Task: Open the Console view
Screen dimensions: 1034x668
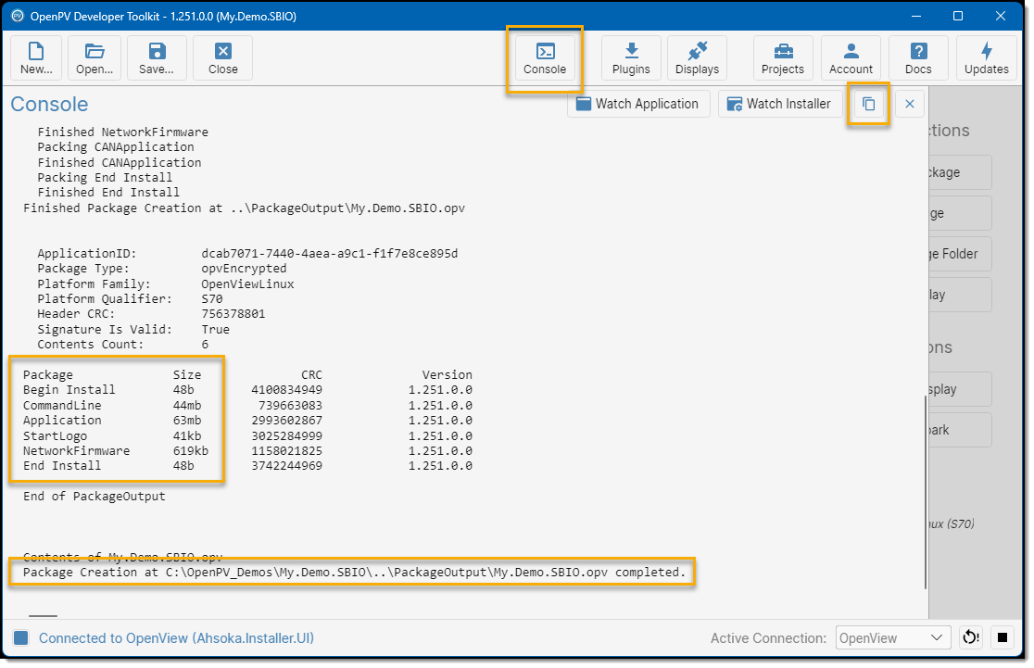Action: [545, 58]
